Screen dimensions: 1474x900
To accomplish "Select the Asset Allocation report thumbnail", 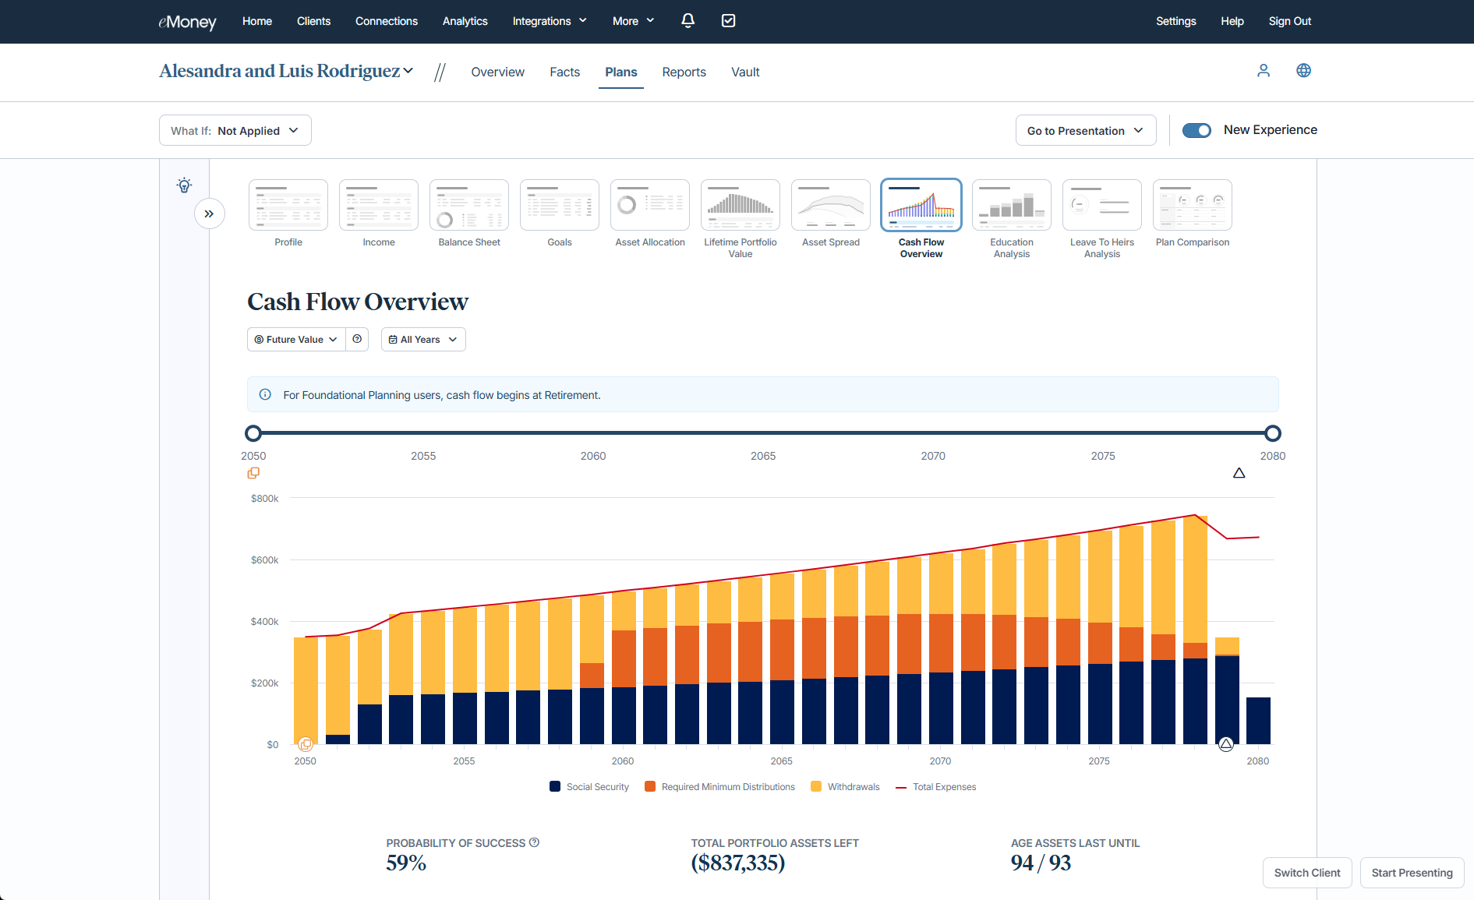I will pos(650,206).
